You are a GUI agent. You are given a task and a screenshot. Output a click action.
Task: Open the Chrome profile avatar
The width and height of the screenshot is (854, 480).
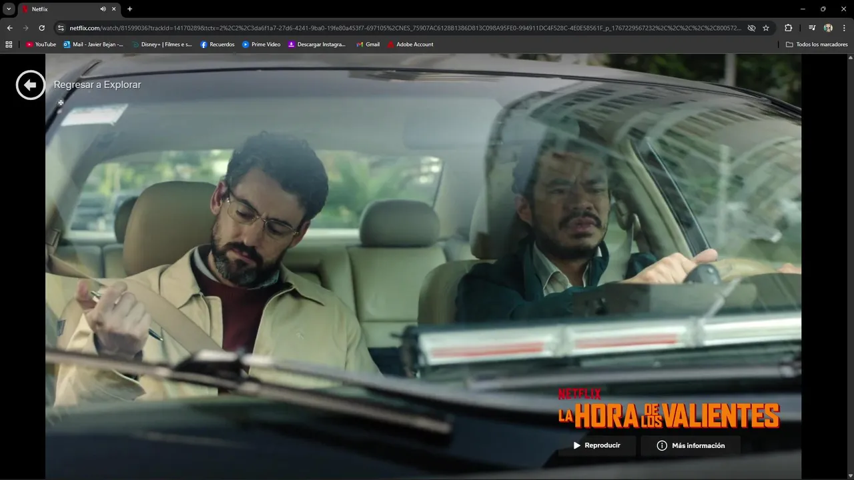[828, 28]
